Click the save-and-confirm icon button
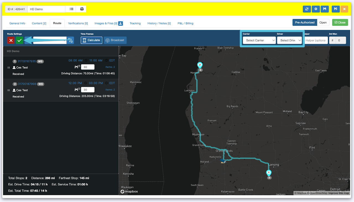Screen dimensions: 354x202 pyautogui.click(x=335, y=9)
